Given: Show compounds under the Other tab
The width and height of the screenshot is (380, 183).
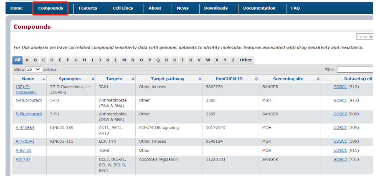Looking at the screenshot, I should 246,60.
